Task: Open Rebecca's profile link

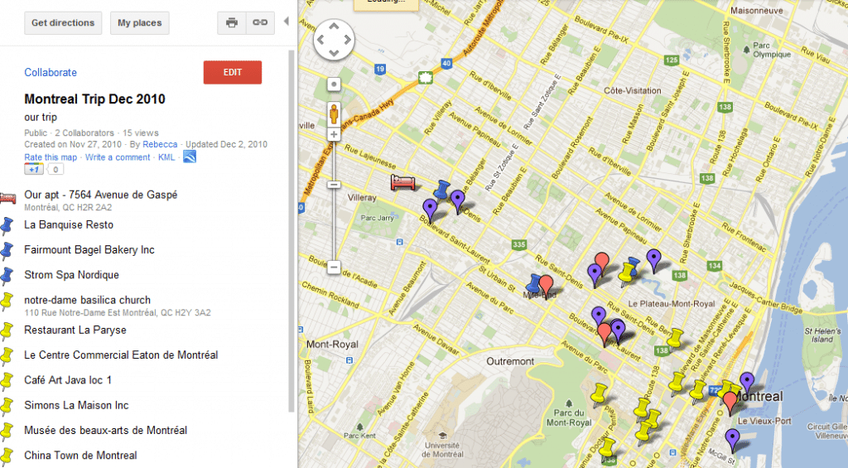Action: click(x=160, y=144)
